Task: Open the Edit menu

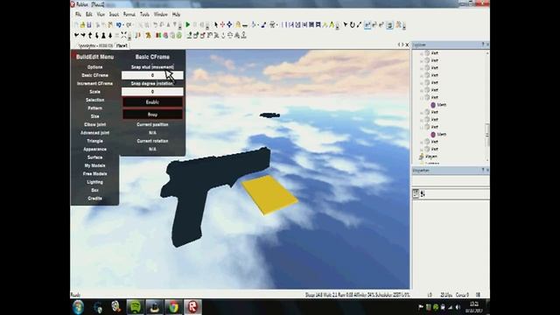Action: [x=89, y=14]
